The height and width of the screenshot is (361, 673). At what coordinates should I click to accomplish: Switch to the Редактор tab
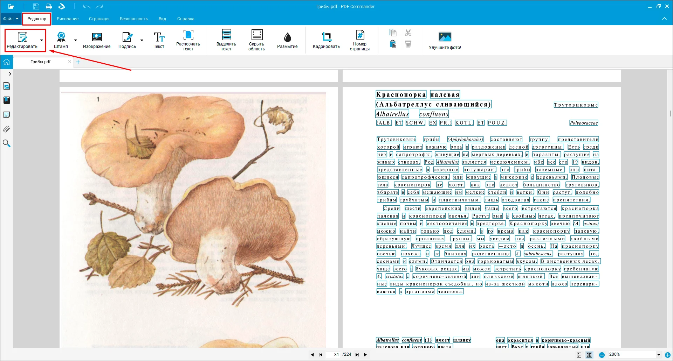(37, 19)
